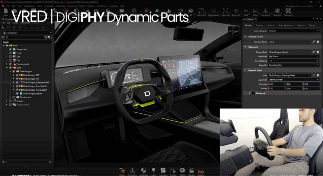Click the Rotate Z value field
Image resolution: width=323 pixels, height=176 pixels.
pyautogui.click(x=311, y=88)
